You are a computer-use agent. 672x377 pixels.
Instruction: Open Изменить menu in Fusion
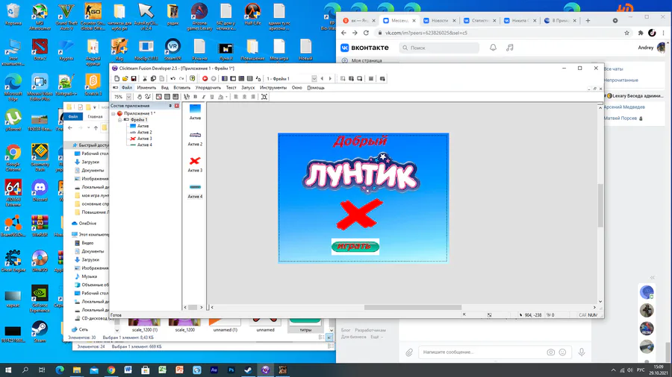[x=146, y=88]
